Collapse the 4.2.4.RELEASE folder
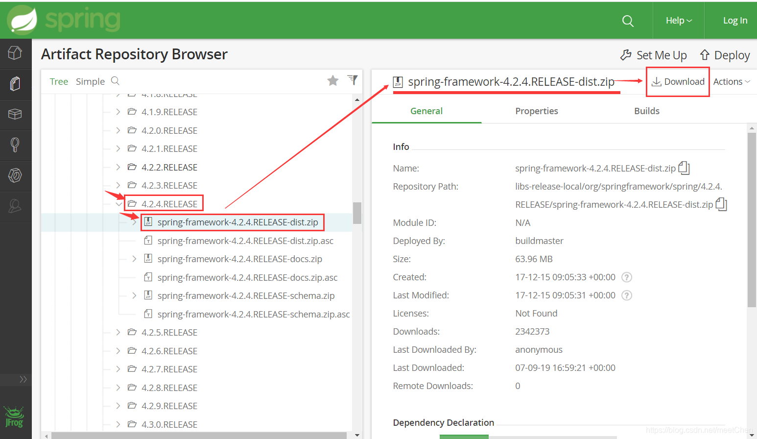This screenshot has height=439, width=757. (118, 204)
